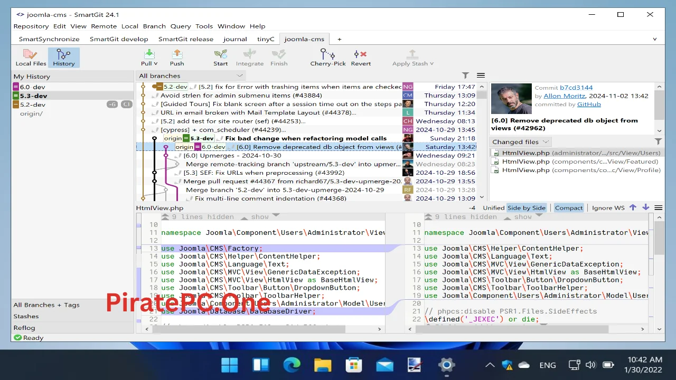The image size is (676, 380).
Task: Open the repository tabs overflow chevron
Action: coord(655,39)
